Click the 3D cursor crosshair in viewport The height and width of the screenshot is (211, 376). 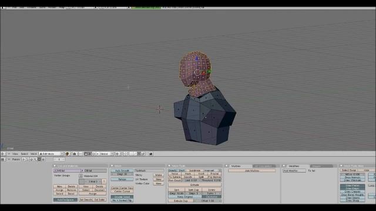pyautogui.click(x=160, y=110)
